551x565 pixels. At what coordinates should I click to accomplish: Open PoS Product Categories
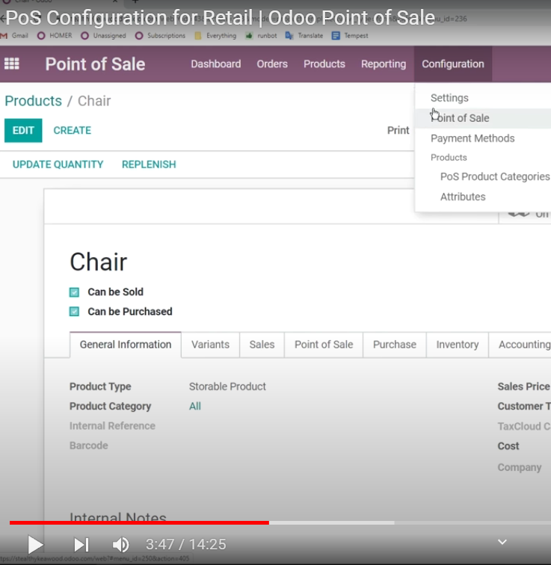495,176
